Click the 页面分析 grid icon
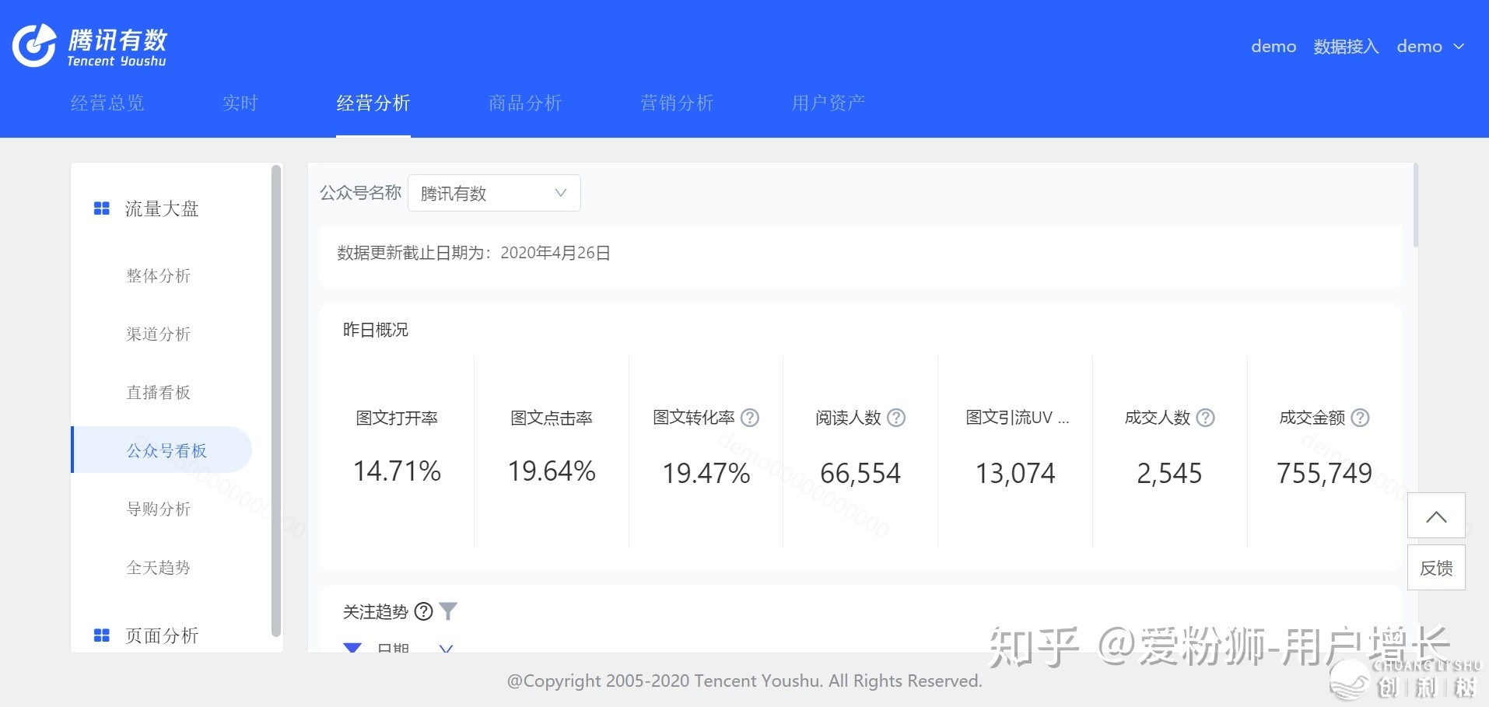Screen dimensions: 1489x707 pyautogui.click(x=101, y=635)
